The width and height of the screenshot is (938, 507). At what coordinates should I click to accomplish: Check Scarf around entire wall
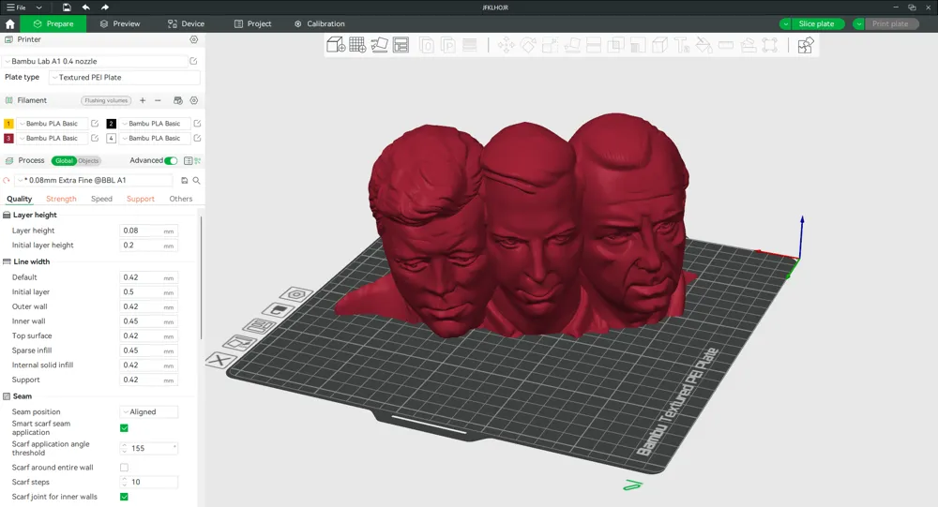click(124, 468)
